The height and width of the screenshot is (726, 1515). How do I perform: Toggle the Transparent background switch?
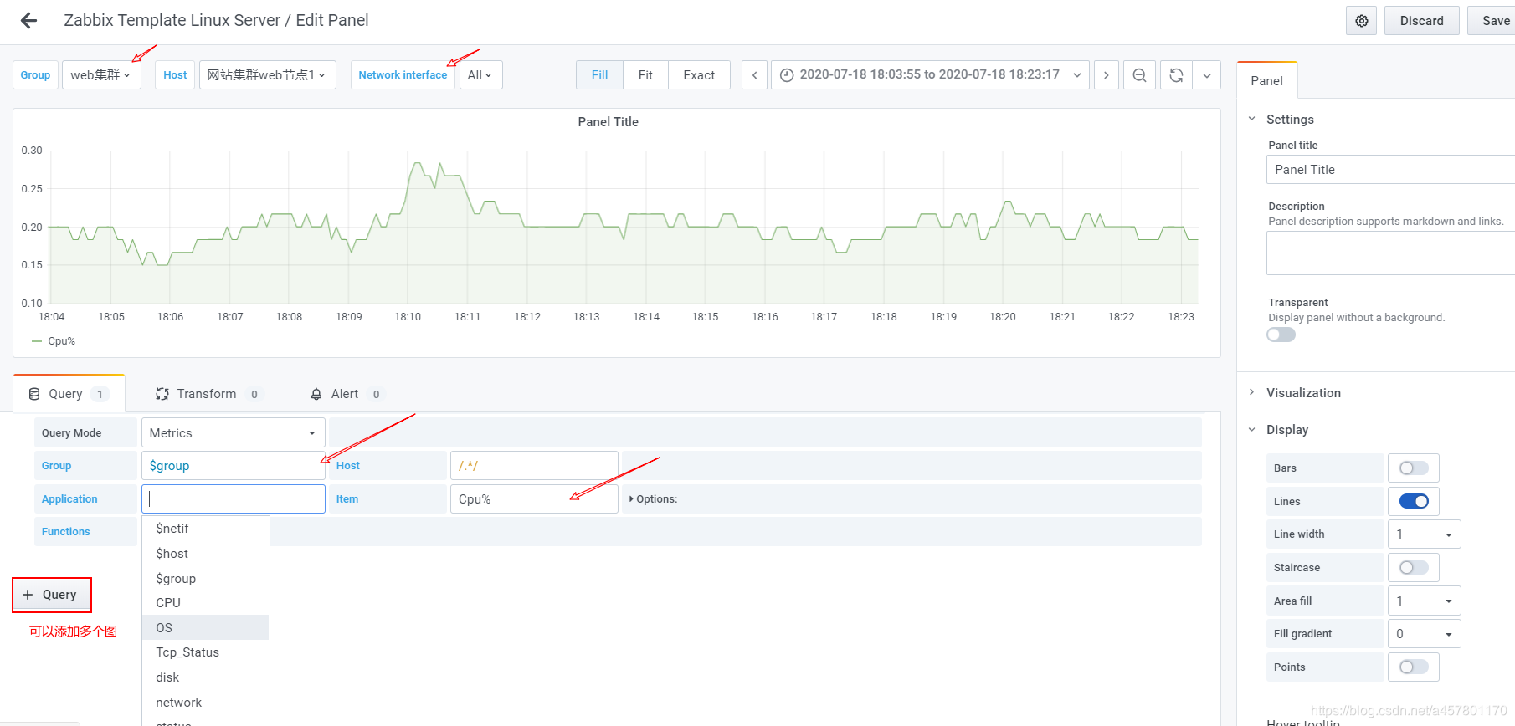1281,335
